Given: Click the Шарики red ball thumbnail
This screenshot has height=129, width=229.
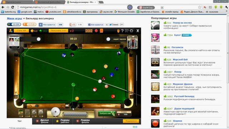Looking at the screenshot, I should [x=155, y=123].
